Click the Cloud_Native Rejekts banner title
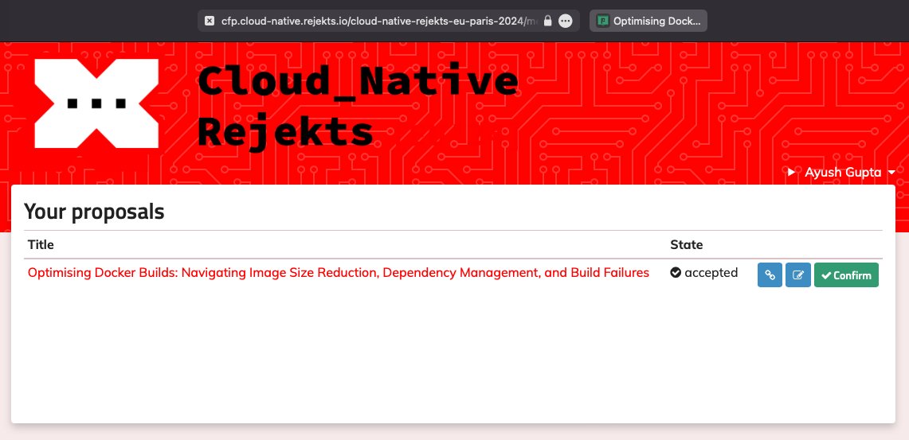The width and height of the screenshot is (909, 440). pos(358,106)
